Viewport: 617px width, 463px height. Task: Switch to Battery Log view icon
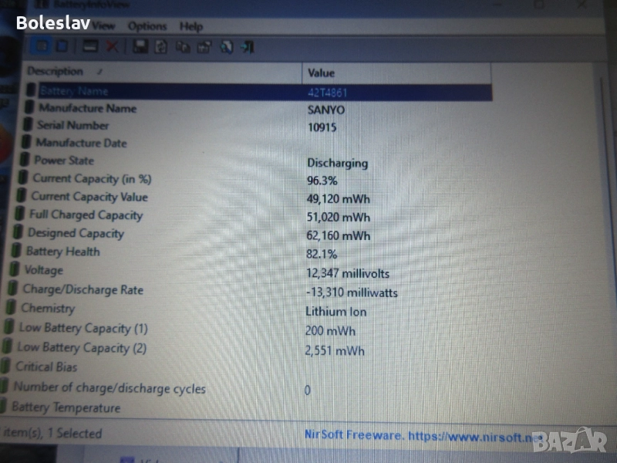click(x=62, y=46)
